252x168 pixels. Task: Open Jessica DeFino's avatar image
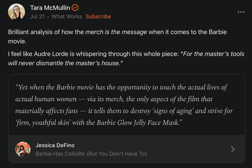click(x=23, y=149)
